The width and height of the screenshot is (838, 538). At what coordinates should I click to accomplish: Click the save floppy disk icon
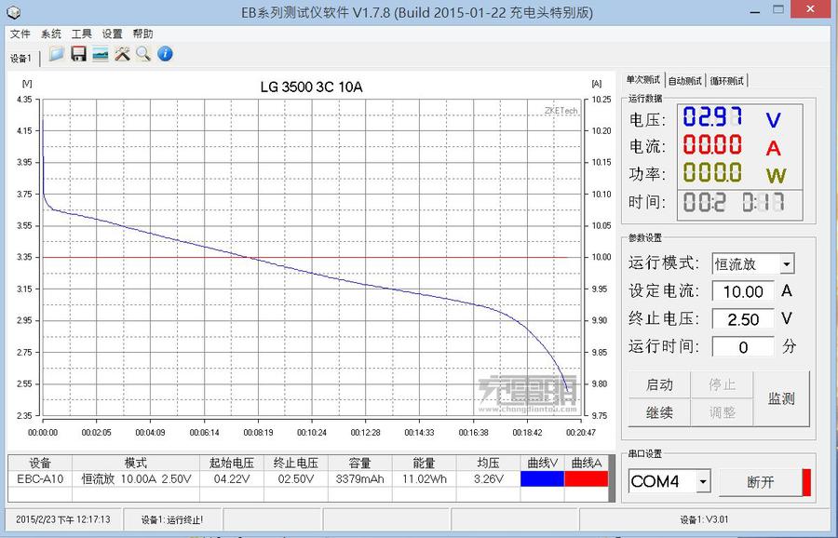78,54
